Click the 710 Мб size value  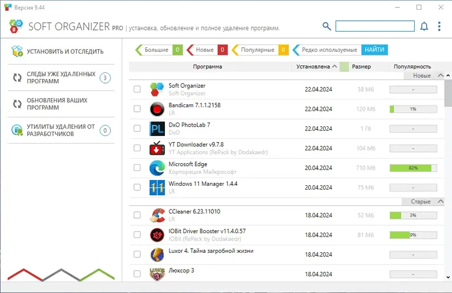[366, 168]
